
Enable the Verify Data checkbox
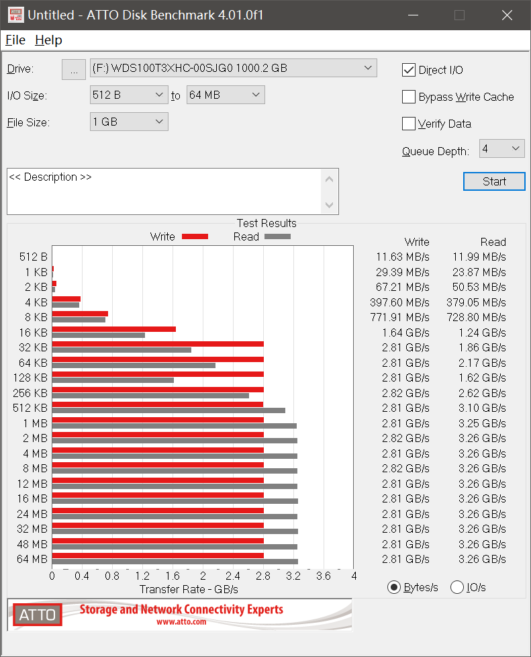click(x=408, y=124)
